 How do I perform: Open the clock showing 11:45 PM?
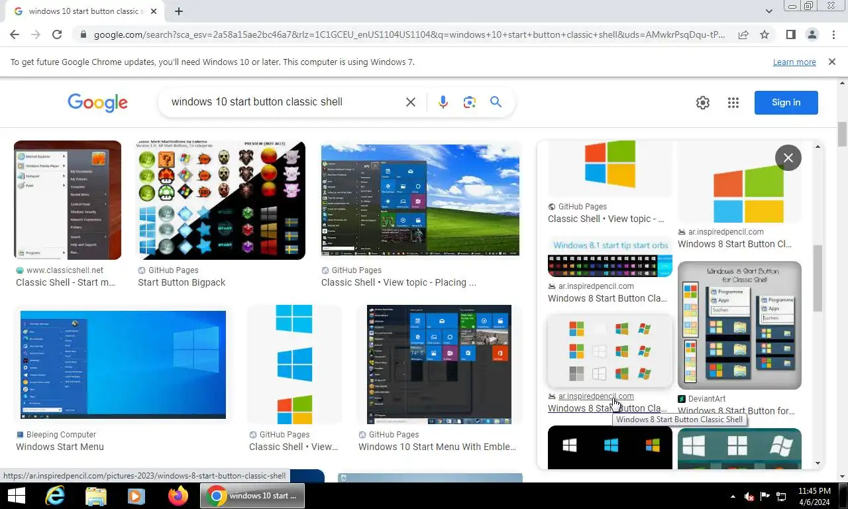click(x=814, y=496)
